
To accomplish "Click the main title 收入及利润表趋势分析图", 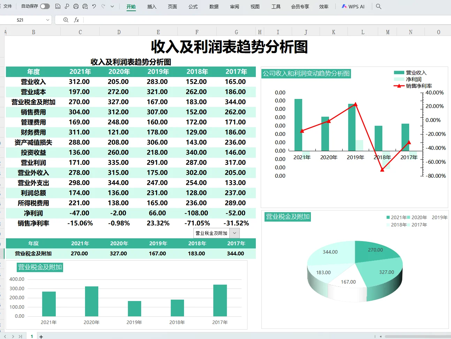I will pos(229,47).
